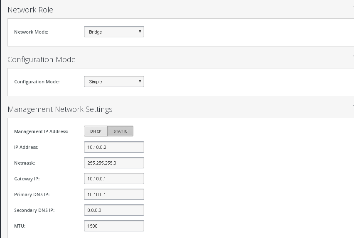Click the MTU field showing 1500
This screenshot has width=354, height=238.
pyautogui.click(x=114, y=226)
